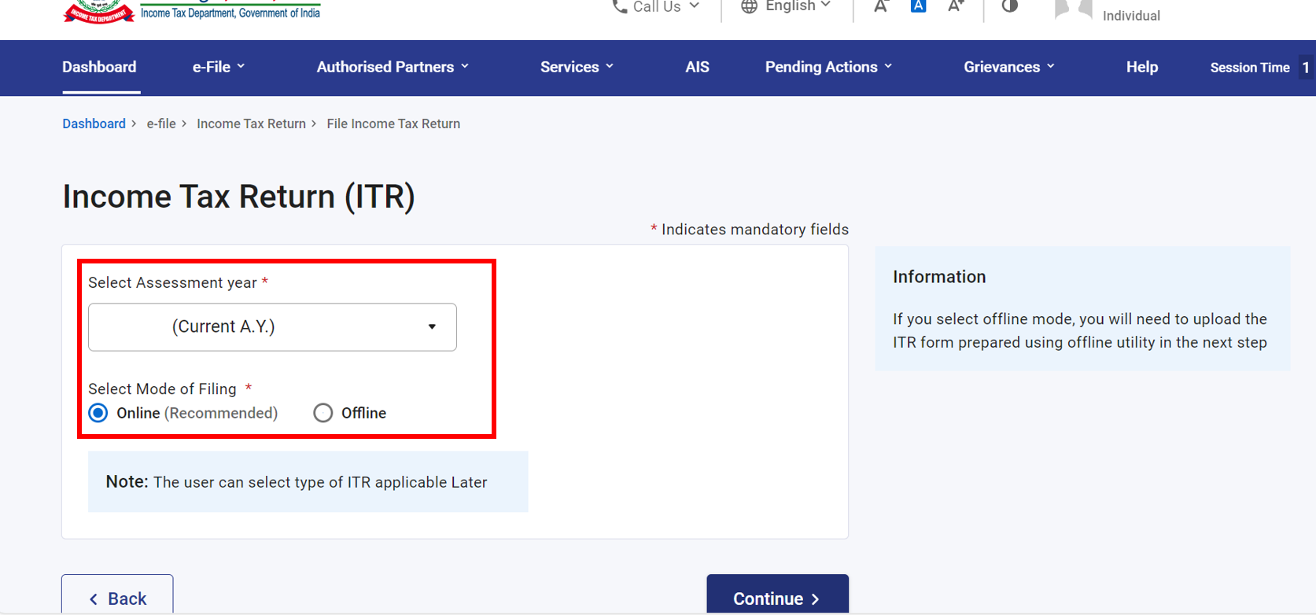Go to the Help menu item
The image size is (1316, 615).
tap(1141, 67)
